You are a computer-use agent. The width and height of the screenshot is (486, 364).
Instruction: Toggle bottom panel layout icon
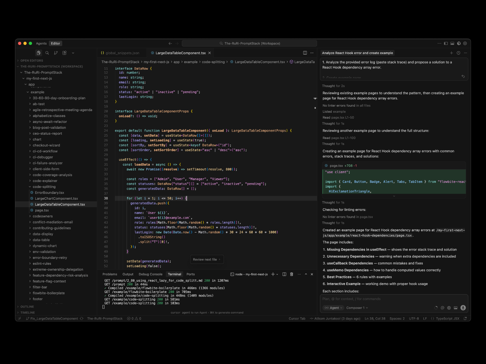(x=452, y=43)
